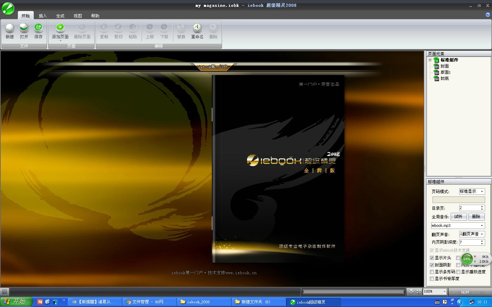Click the 删除 button beside 试听
This screenshot has height=307, width=492.
(x=476, y=217)
